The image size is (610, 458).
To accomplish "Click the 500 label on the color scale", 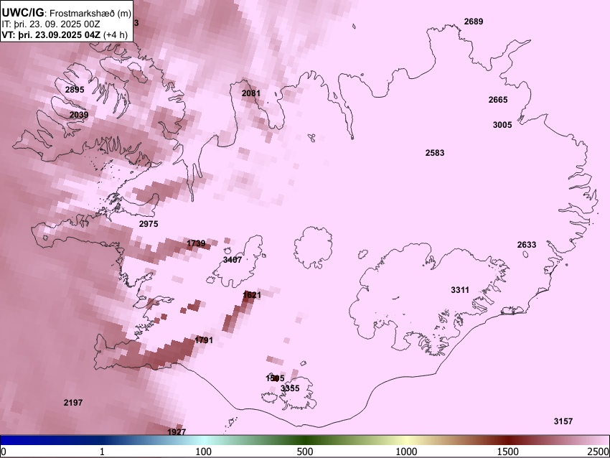I will pyautogui.click(x=305, y=452).
